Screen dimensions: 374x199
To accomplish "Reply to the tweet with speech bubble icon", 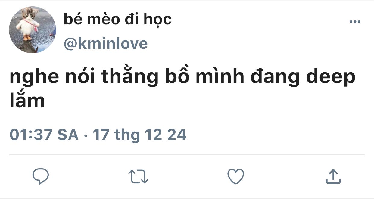I will click(x=41, y=176).
